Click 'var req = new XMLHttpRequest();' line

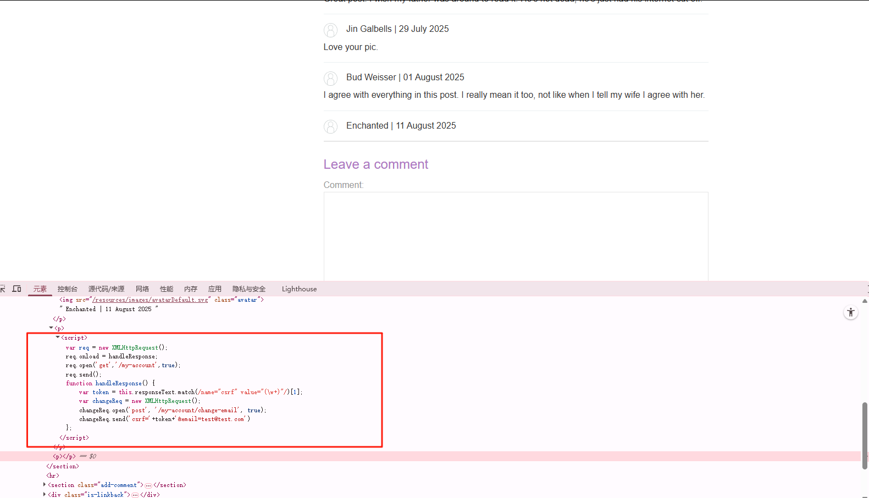point(117,347)
